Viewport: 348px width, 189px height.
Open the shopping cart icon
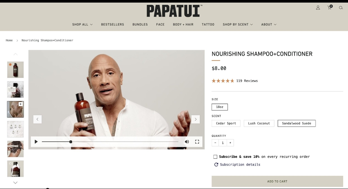point(330,7)
